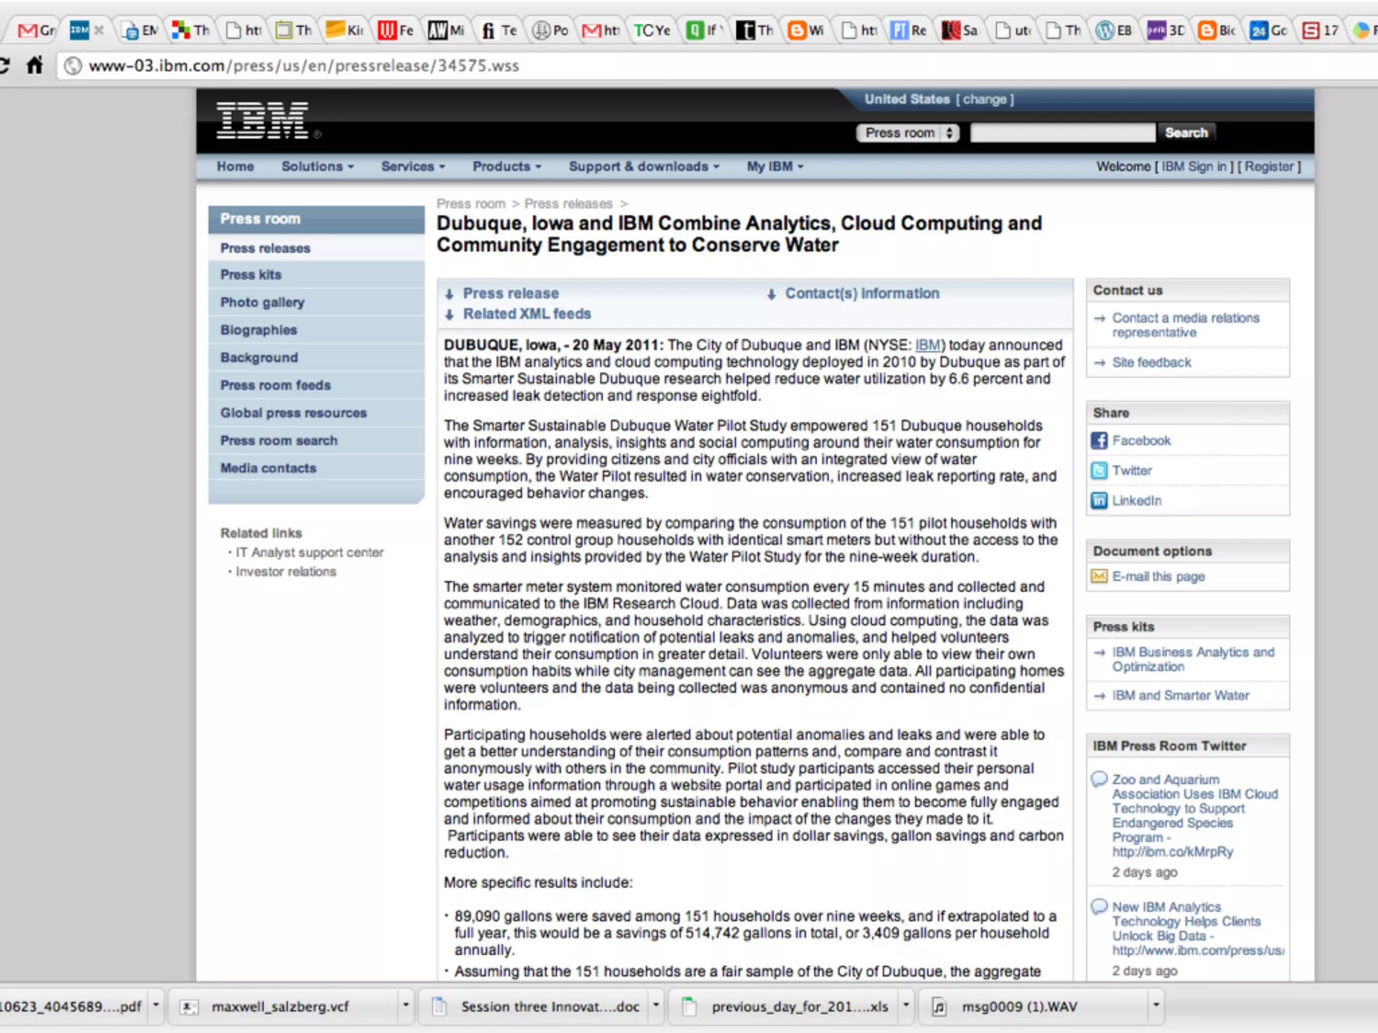Click the IBM site search input field
The height and width of the screenshot is (1033, 1378).
tap(1062, 133)
